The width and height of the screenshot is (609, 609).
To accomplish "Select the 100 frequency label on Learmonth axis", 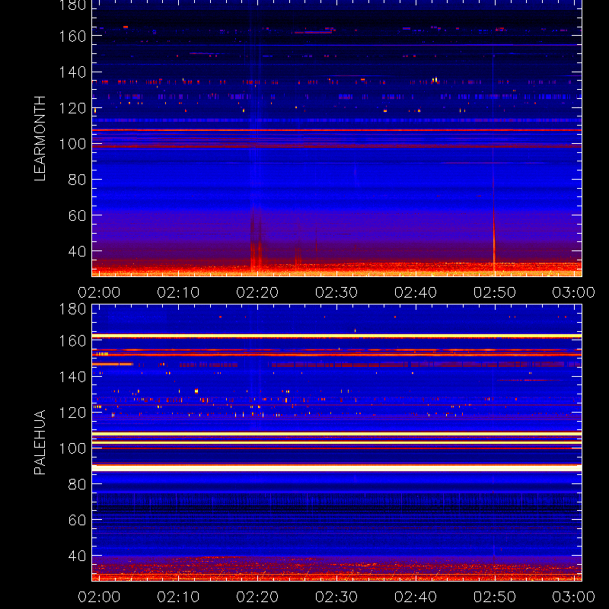I will [x=72, y=144].
